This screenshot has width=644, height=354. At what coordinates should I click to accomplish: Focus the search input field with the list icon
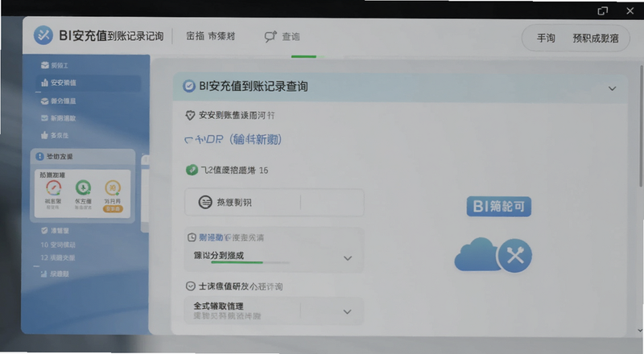coord(275,202)
